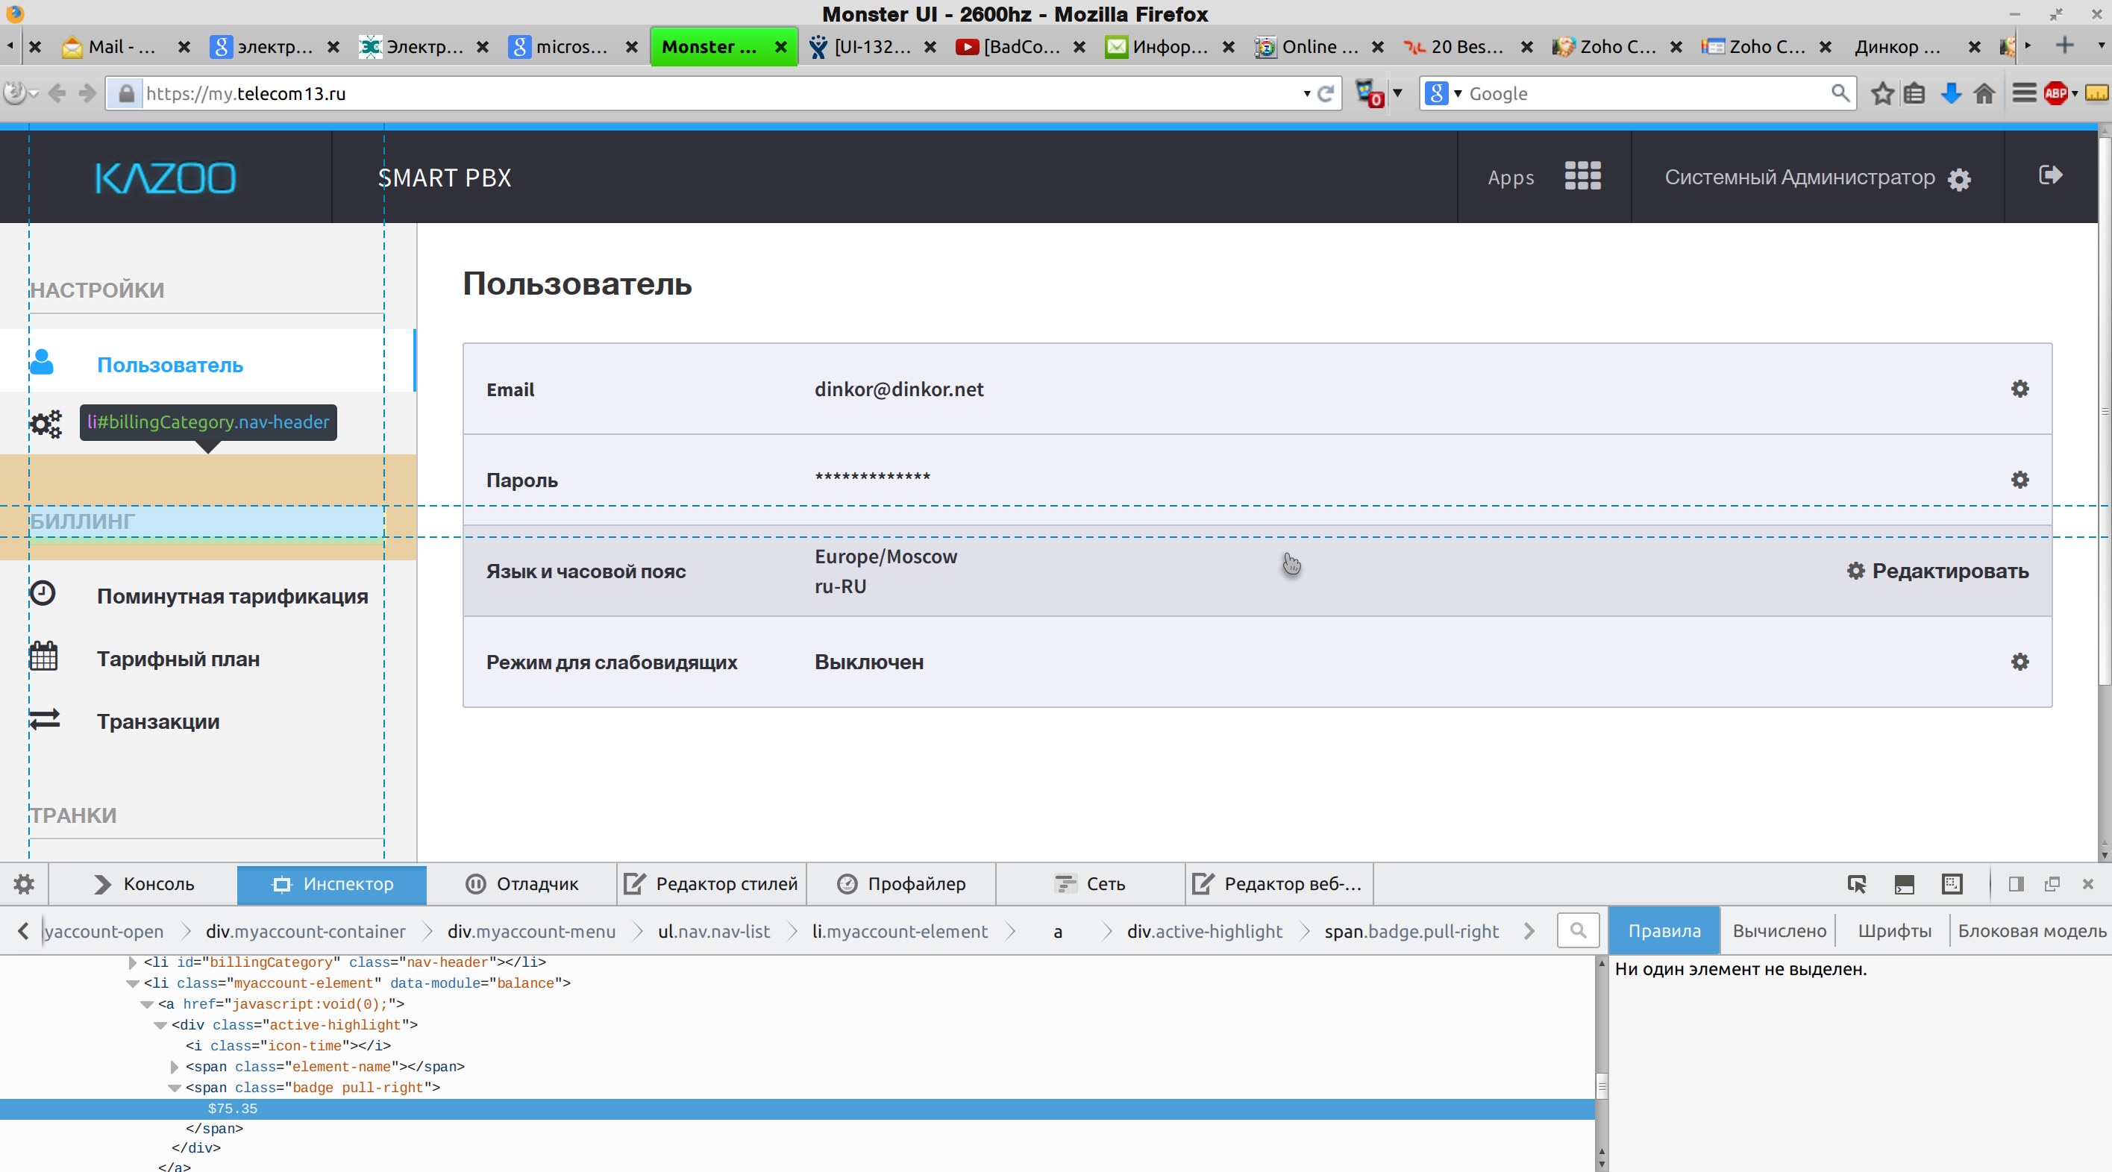Viewport: 2112px width, 1172px height.
Task: Open the Firefox hamburger menu
Action: (2024, 93)
